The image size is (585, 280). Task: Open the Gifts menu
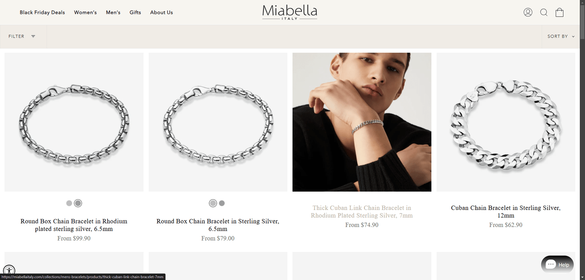(135, 12)
